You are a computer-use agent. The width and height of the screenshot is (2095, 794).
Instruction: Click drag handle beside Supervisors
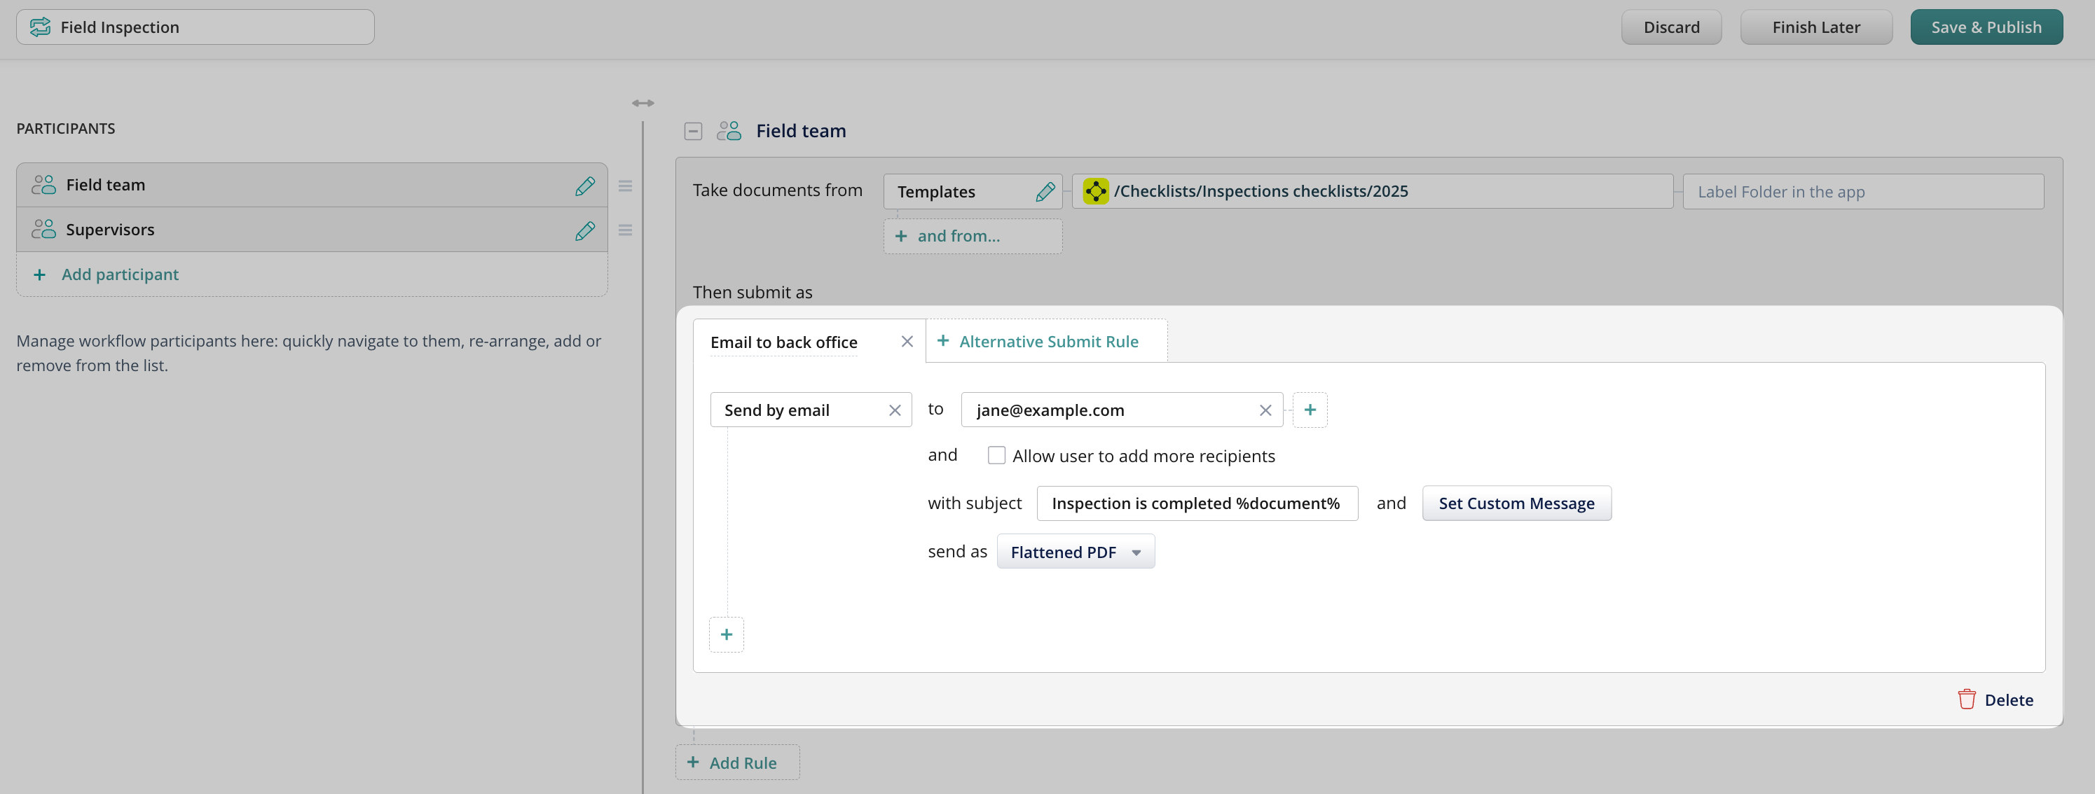coord(624,231)
